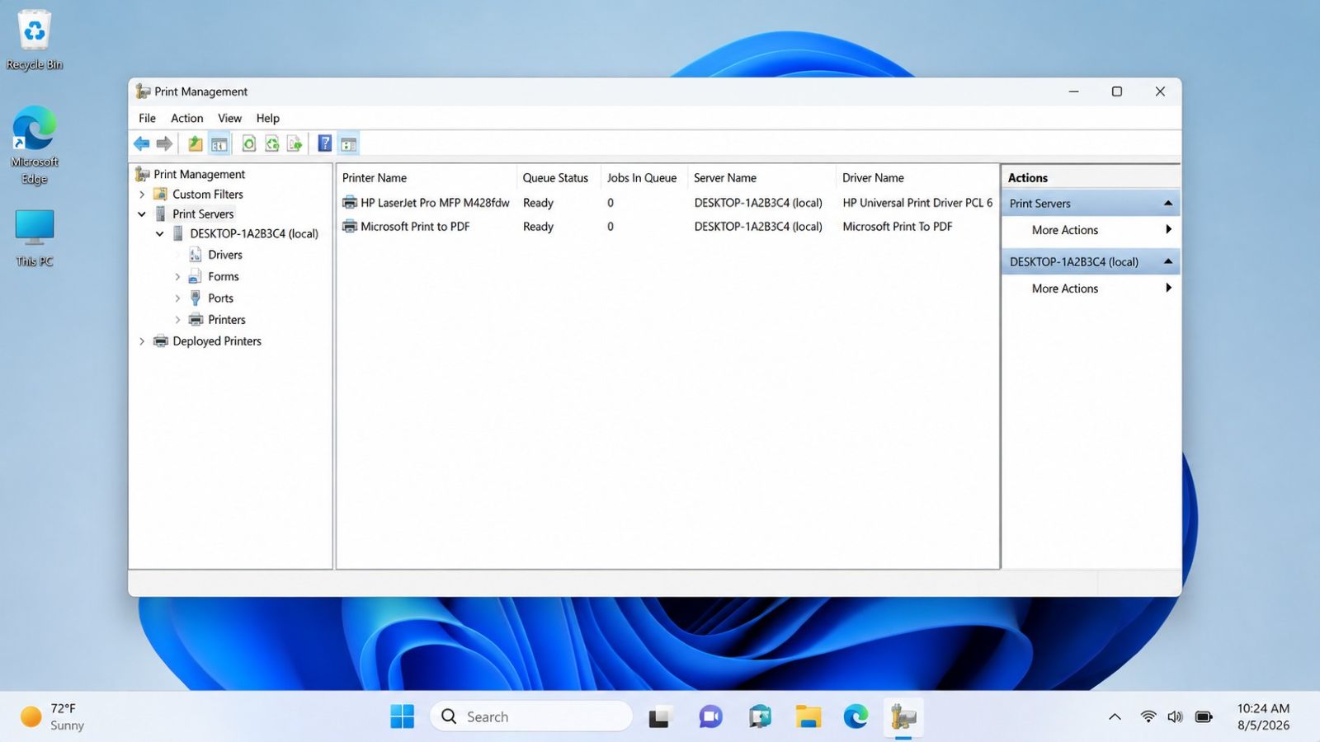Expand the Printers tree node

coord(177,320)
